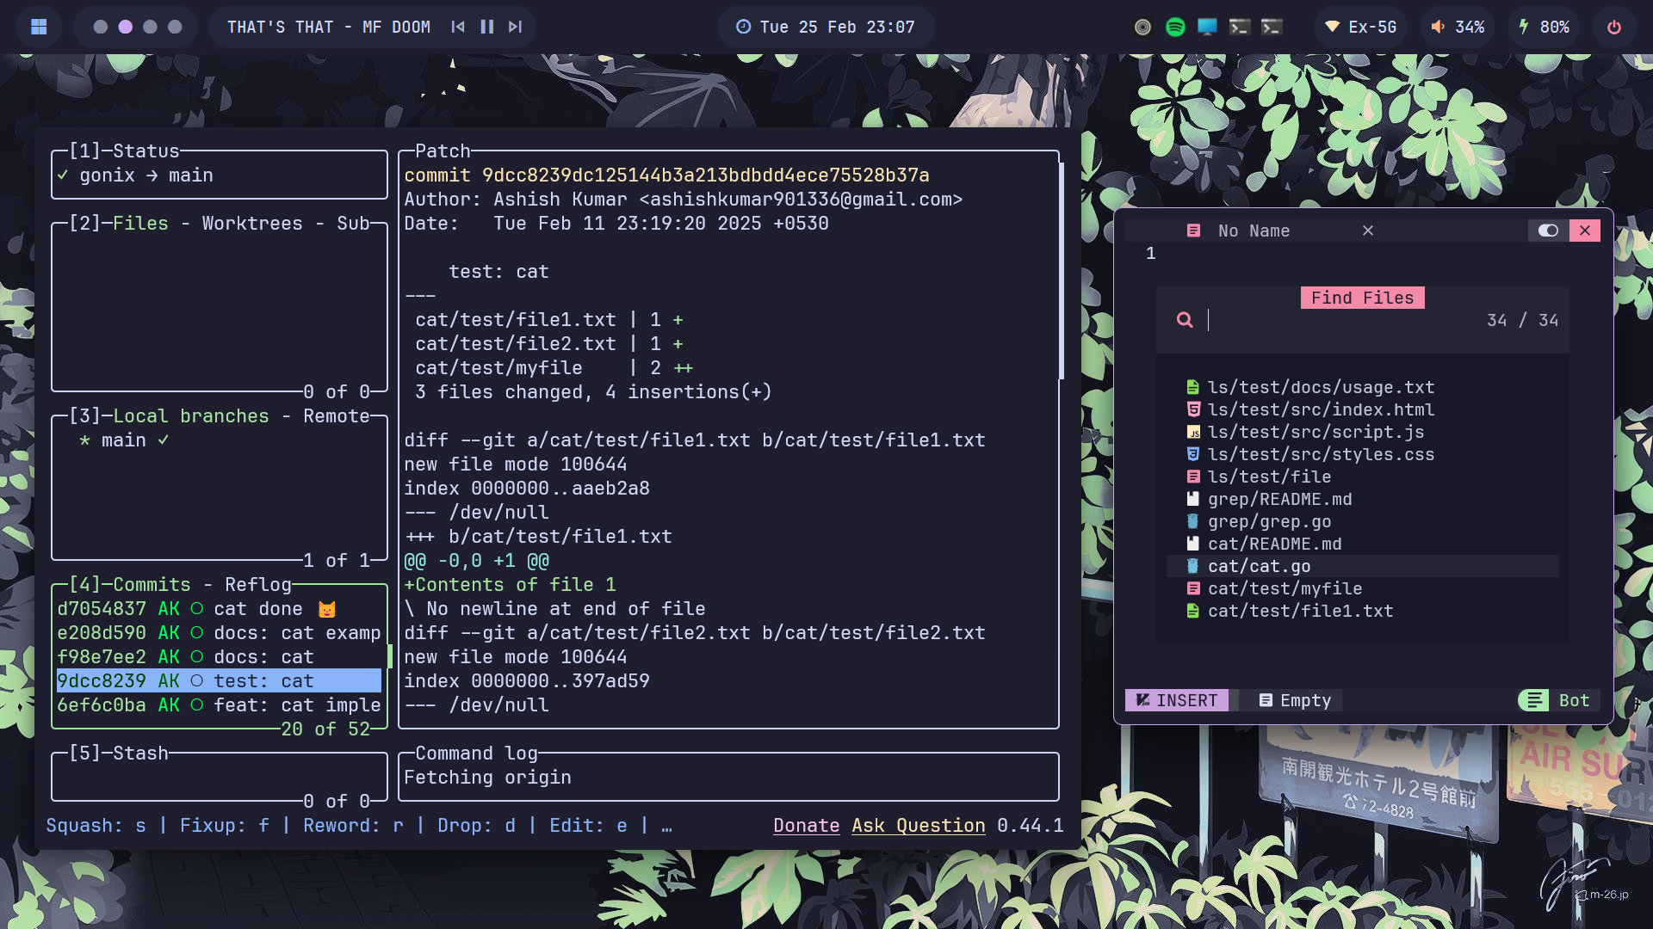
Task: Skip to the next track
Action: click(x=515, y=27)
